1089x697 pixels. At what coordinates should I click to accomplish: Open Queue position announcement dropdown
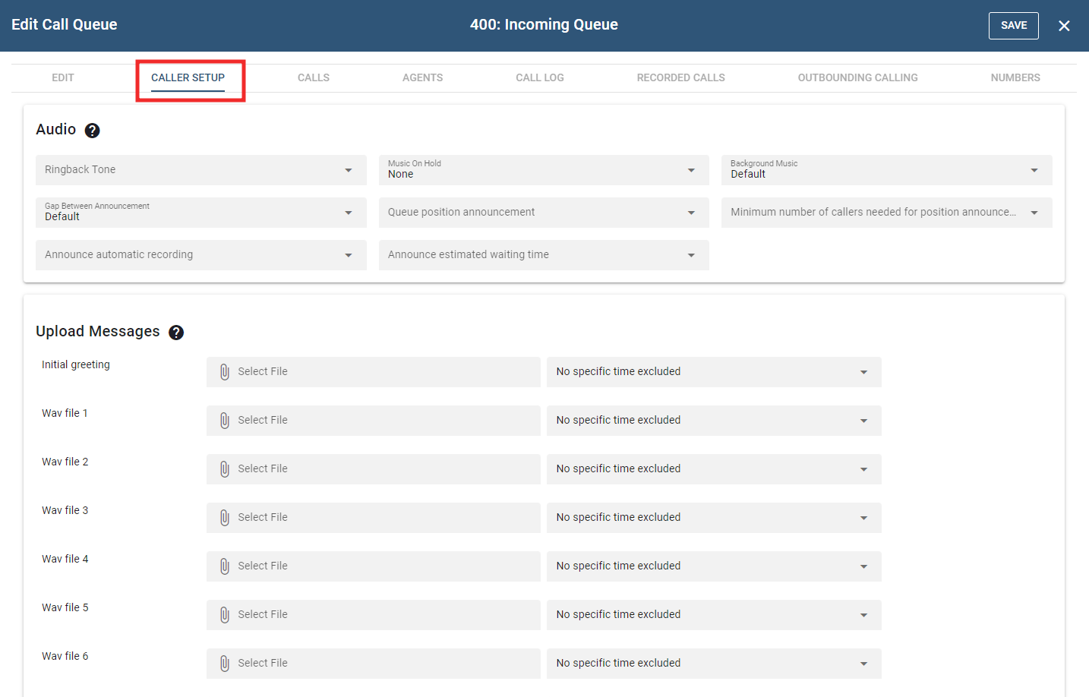point(543,213)
